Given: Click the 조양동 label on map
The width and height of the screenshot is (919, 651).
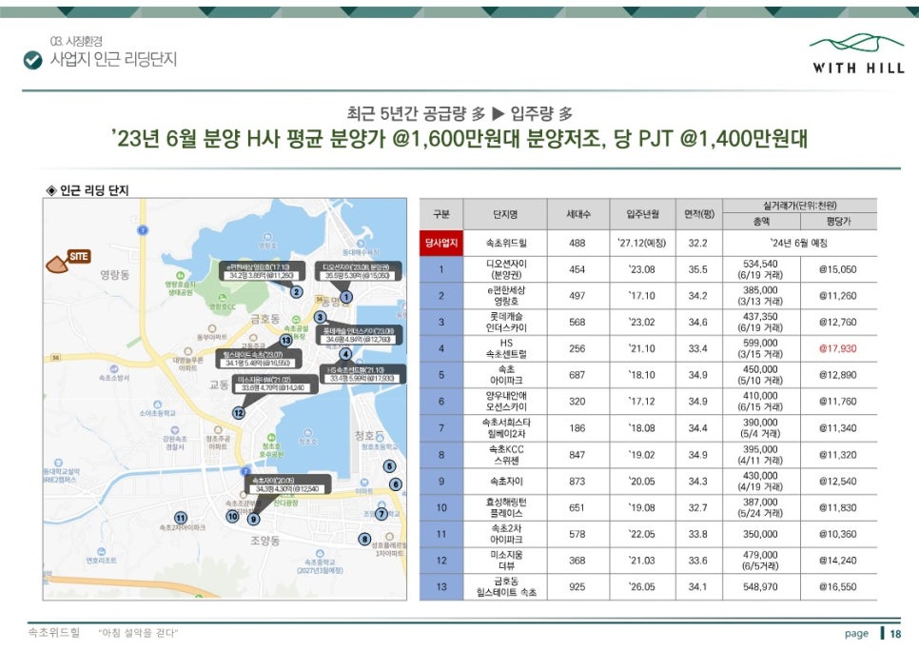Looking at the screenshot, I should click(264, 541).
